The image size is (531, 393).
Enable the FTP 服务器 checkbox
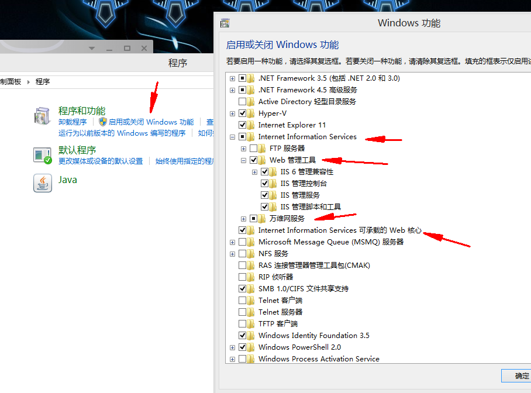(253, 149)
